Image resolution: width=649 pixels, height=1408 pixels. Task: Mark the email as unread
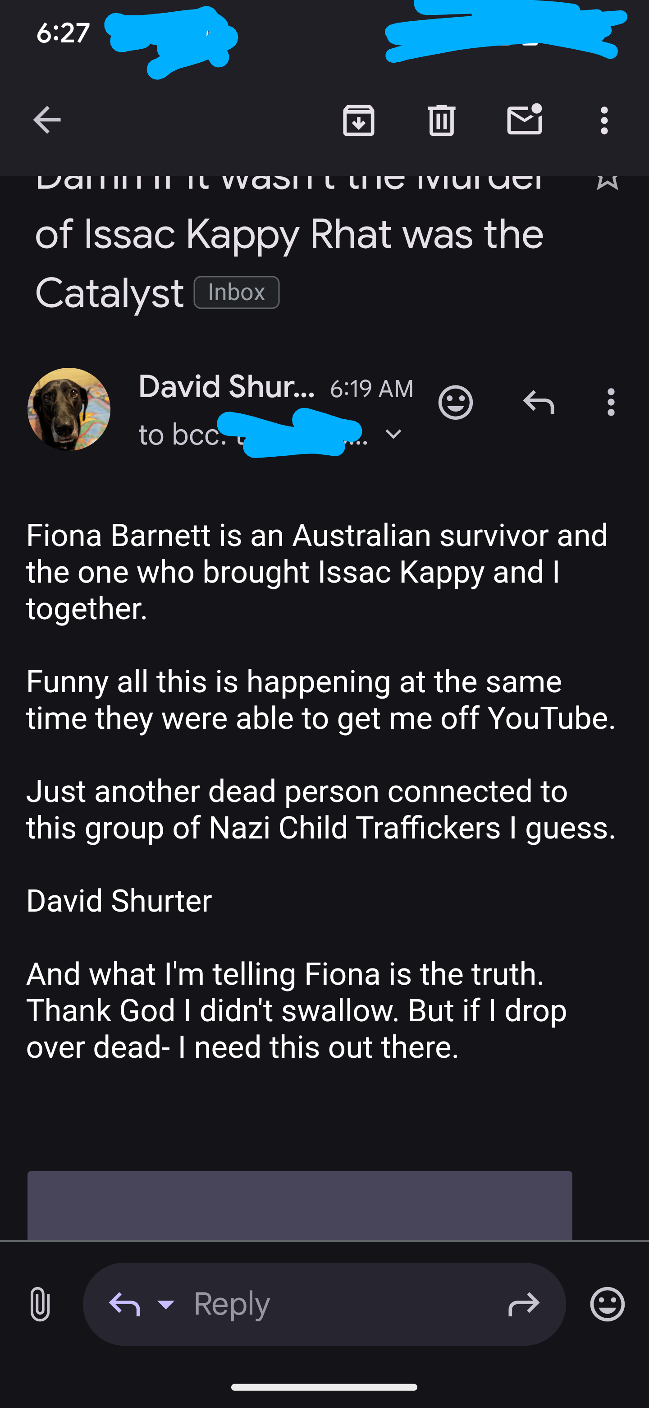525,119
